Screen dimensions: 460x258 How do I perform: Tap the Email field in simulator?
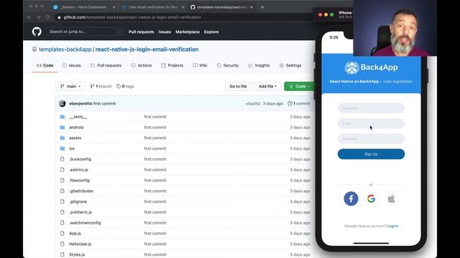(x=371, y=123)
